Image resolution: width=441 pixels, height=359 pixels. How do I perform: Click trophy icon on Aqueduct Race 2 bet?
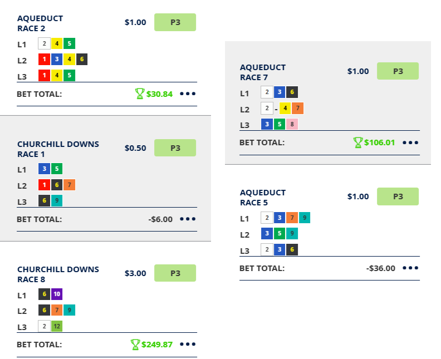coord(140,94)
